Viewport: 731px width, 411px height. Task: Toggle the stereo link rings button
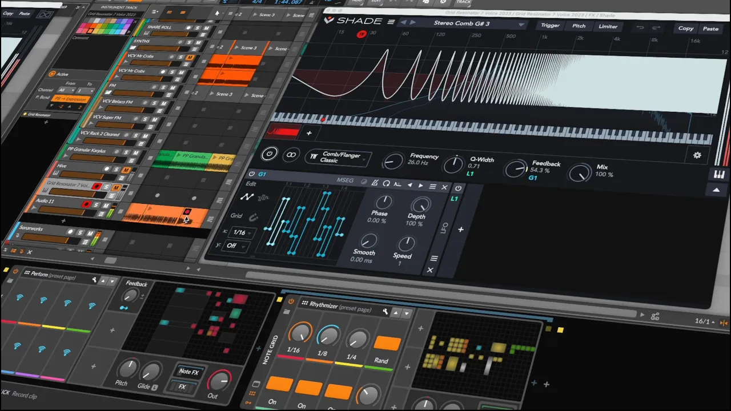291,155
